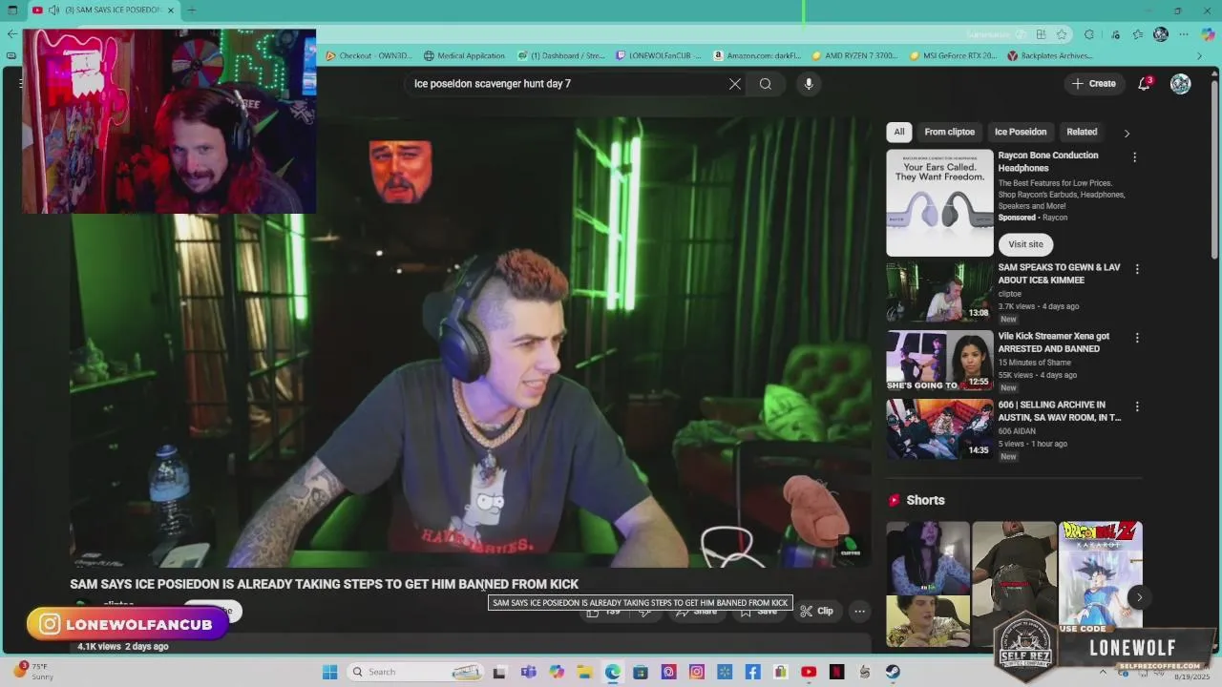This screenshot has width=1222, height=687.
Task: Open SAM SPEAKS TO GEWN & LAV video title
Action: 1059,274
